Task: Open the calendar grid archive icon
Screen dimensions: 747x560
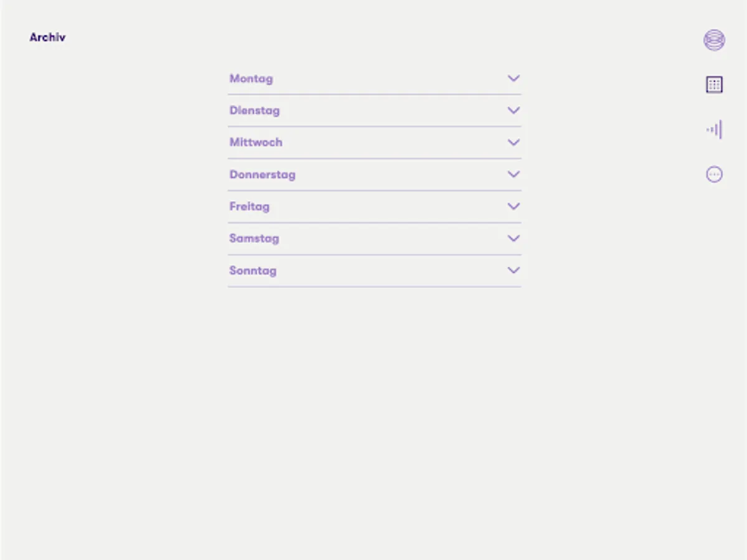Action: (714, 85)
